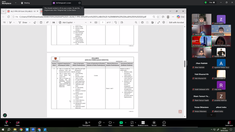This screenshot has width=235, height=132.
Task: Toggle the split view icon
Action: [x=41, y=22]
